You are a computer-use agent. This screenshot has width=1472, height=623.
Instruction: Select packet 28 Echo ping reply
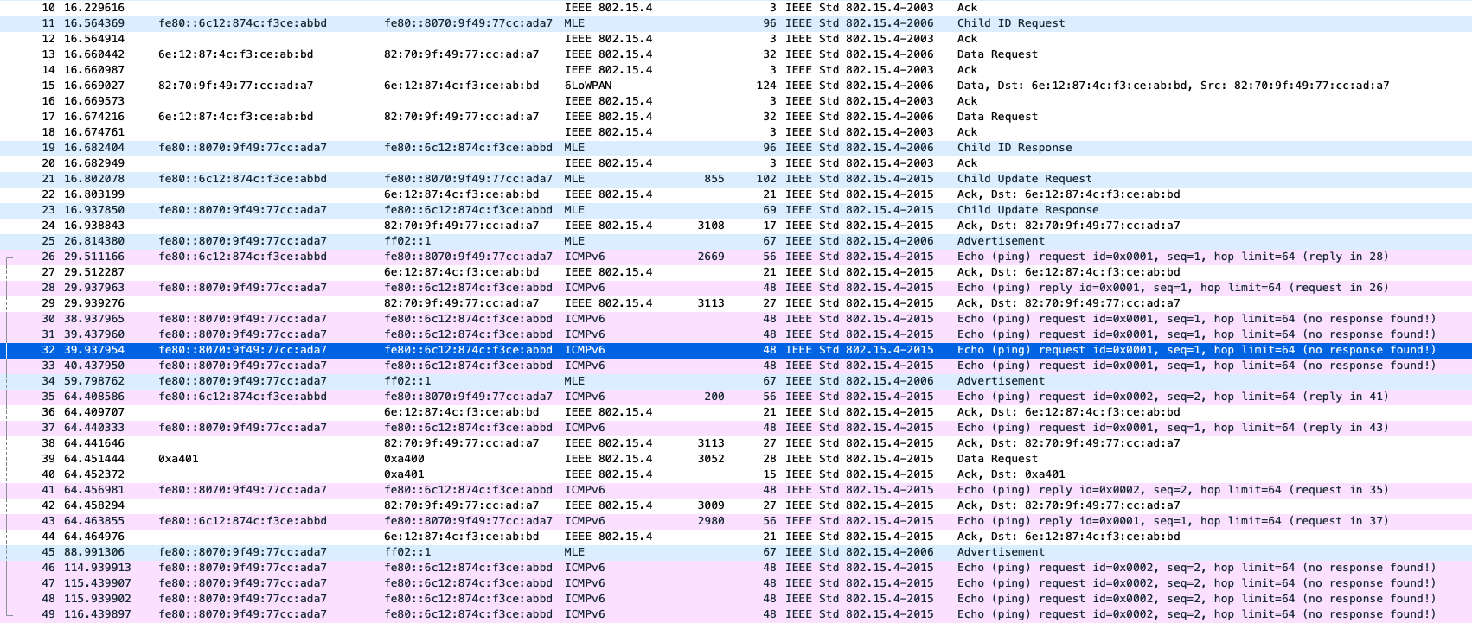pos(736,288)
